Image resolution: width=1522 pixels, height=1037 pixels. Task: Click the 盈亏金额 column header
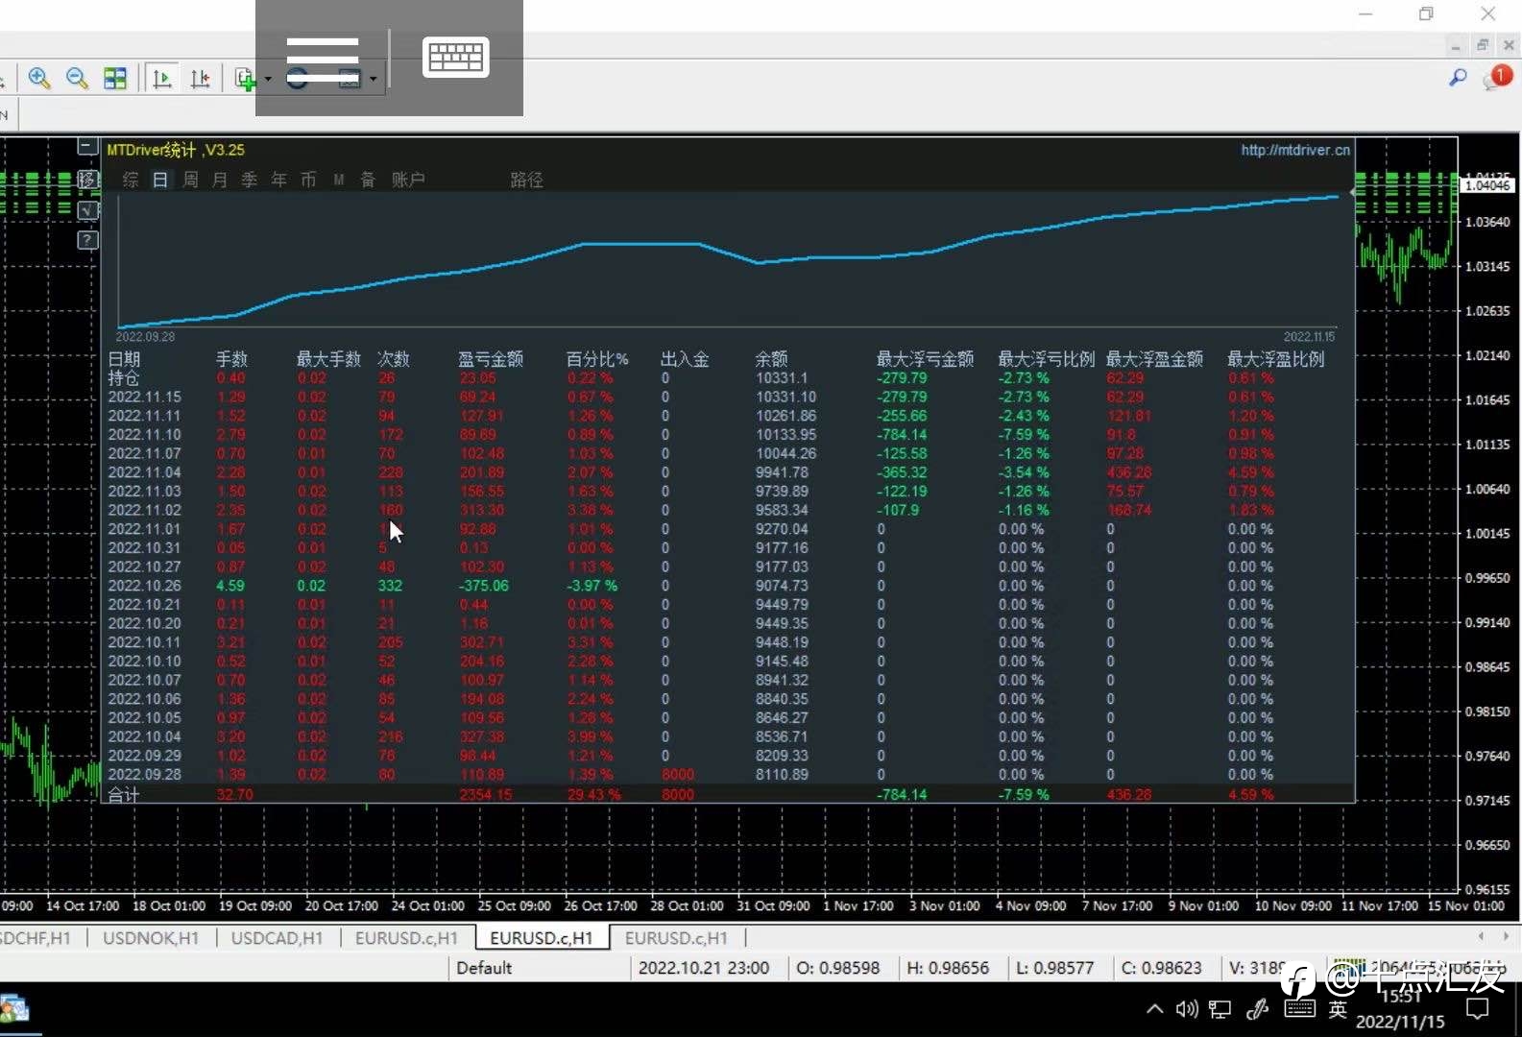pos(490,359)
